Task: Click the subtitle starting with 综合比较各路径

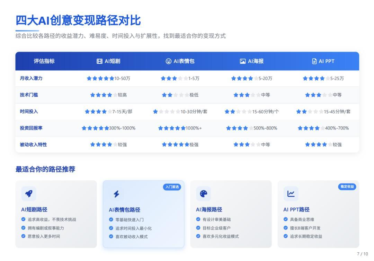Action: [x=121, y=36]
